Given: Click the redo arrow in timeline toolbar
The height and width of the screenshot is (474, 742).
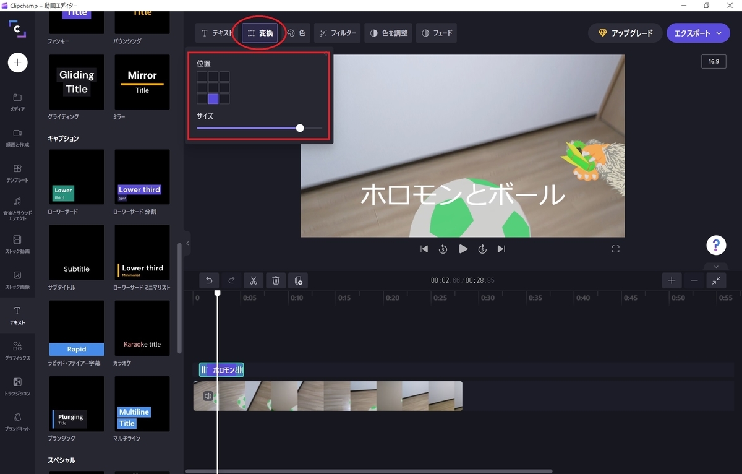Looking at the screenshot, I should coord(231,280).
